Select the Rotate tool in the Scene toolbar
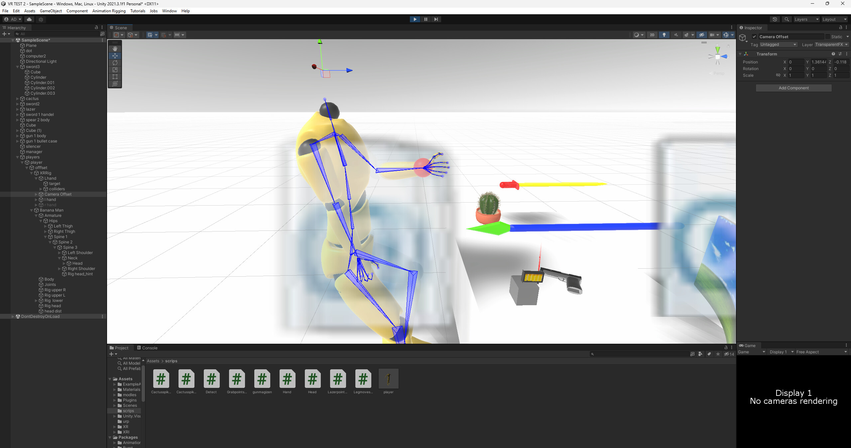Image resolution: width=851 pixels, height=448 pixels. 115,63
